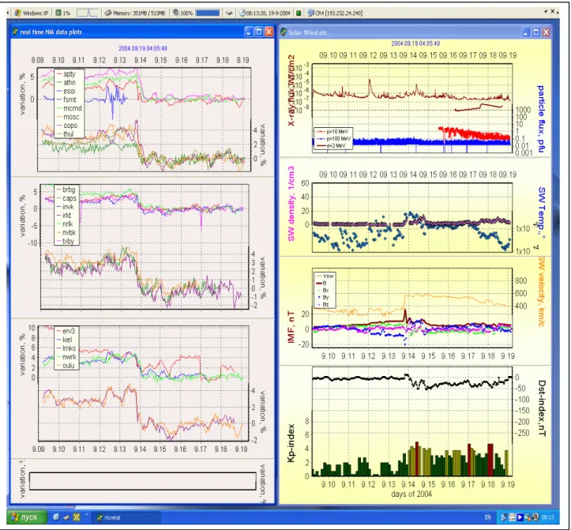
Task: Click the Windows XP flag icon in top bar
Action: click(17, 13)
